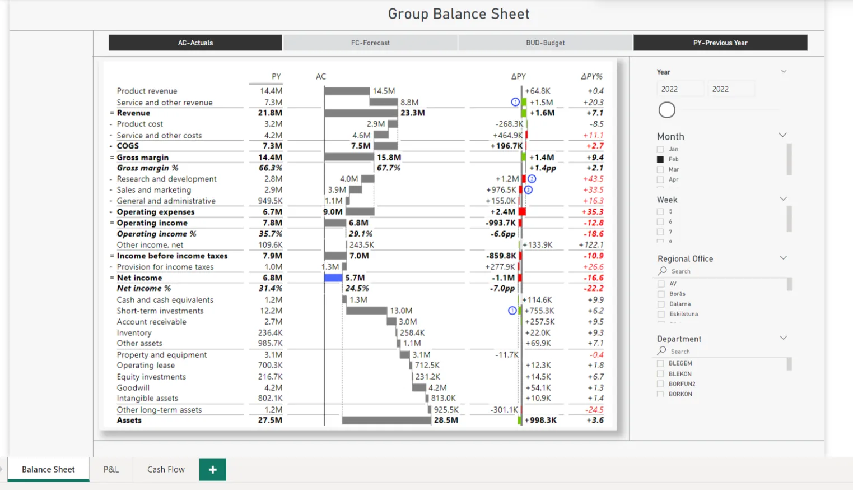Select the AC-Actuals scenario button
Viewport: 853px width, 490px height.
[195, 43]
